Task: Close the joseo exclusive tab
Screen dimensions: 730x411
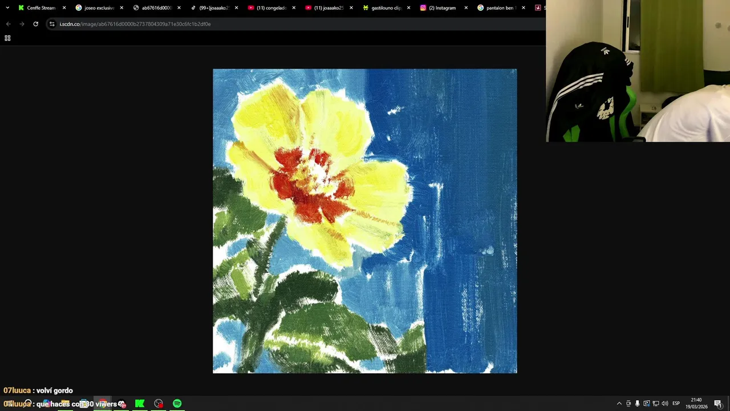Action: (x=121, y=8)
